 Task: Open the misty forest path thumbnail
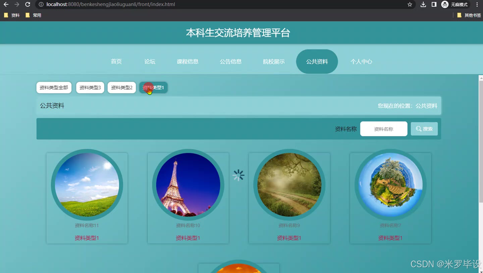(289, 185)
